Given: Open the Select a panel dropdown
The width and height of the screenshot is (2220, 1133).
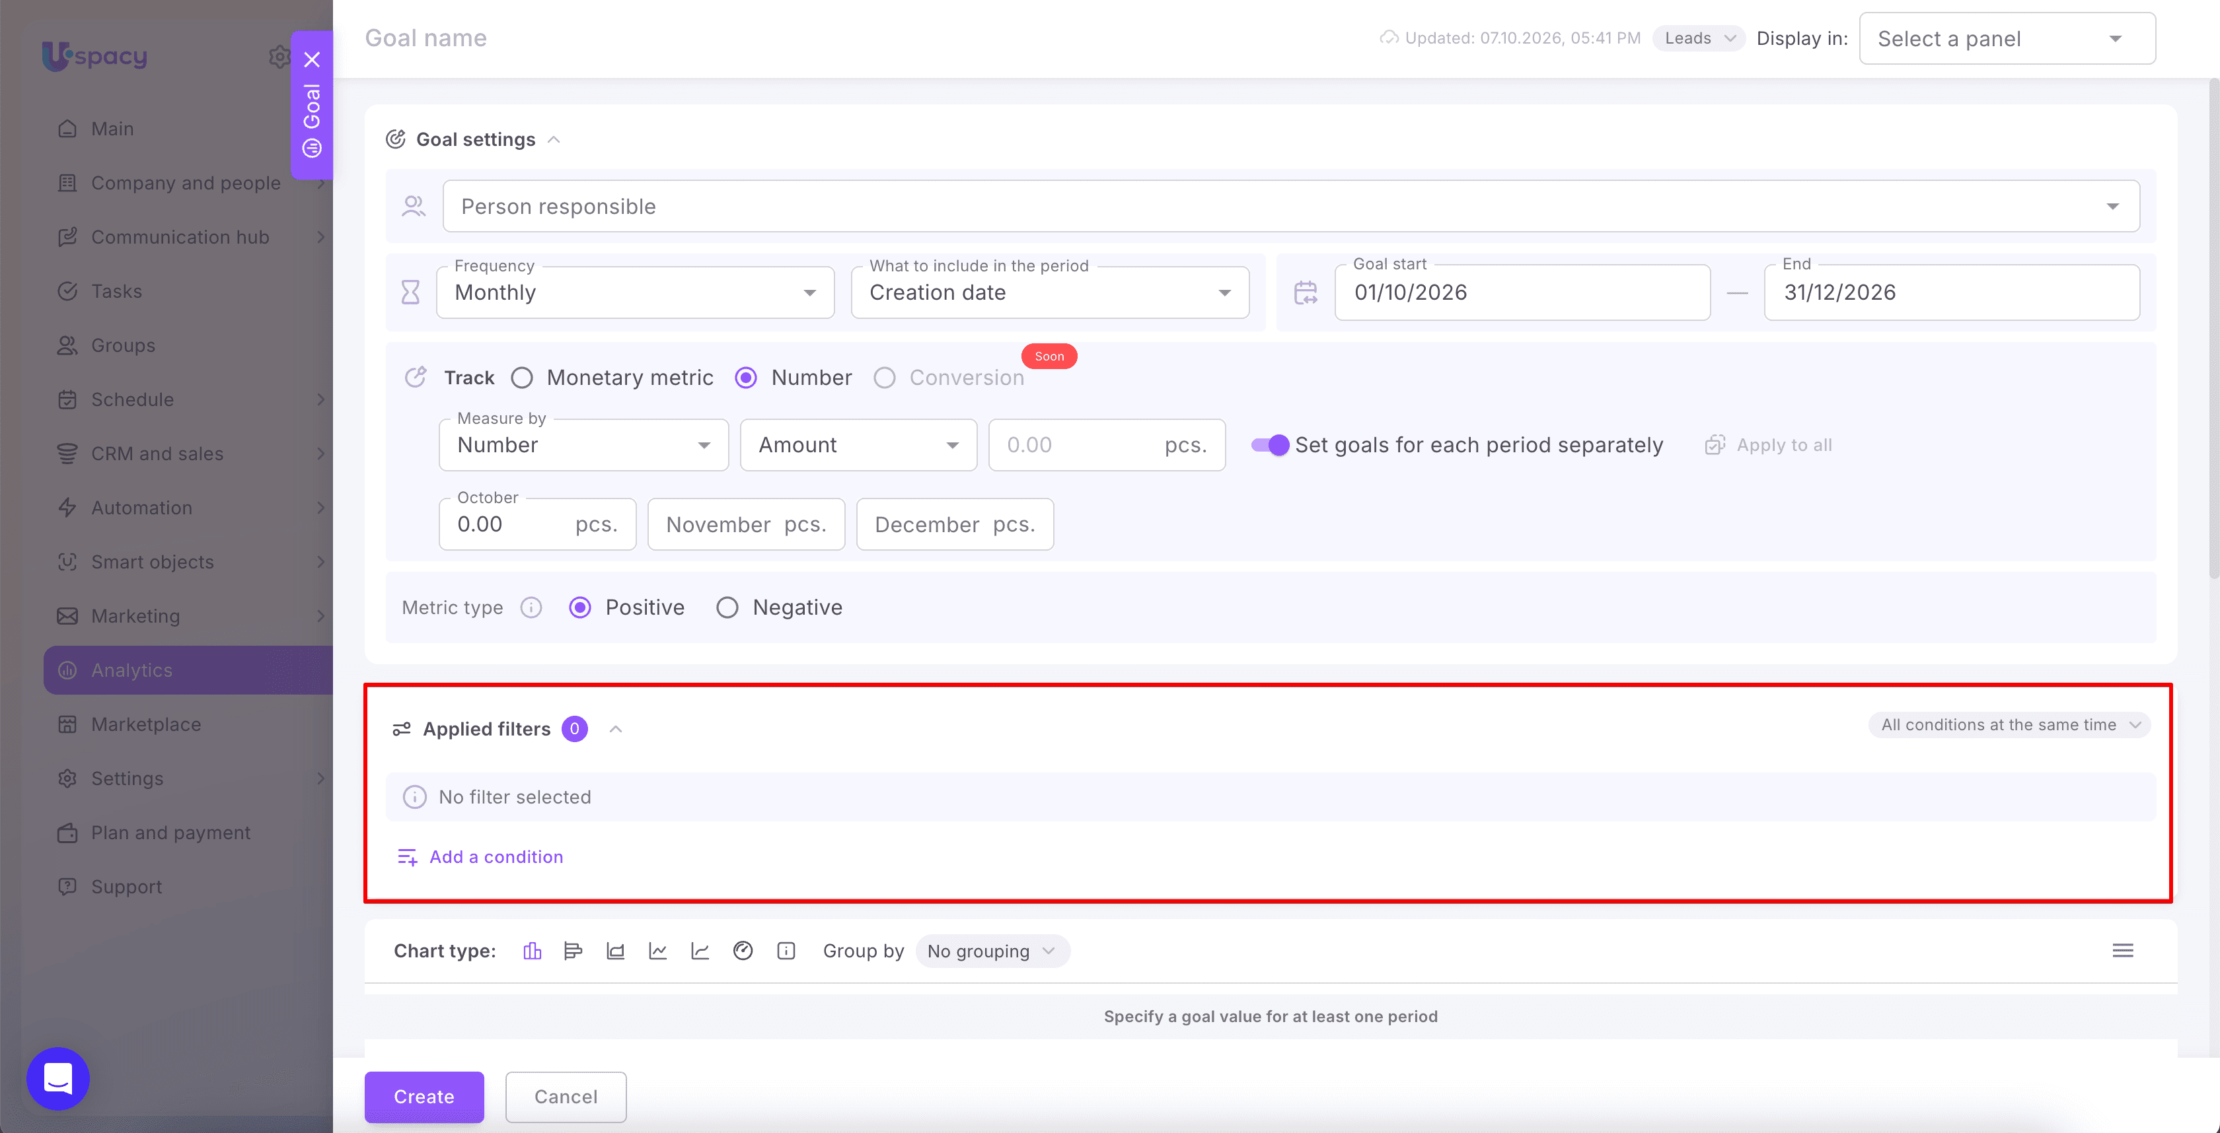Looking at the screenshot, I should [2007, 39].
